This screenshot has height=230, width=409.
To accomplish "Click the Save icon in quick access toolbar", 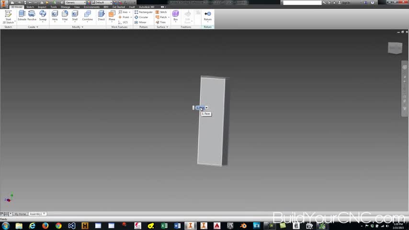I will tap(25, 2).
